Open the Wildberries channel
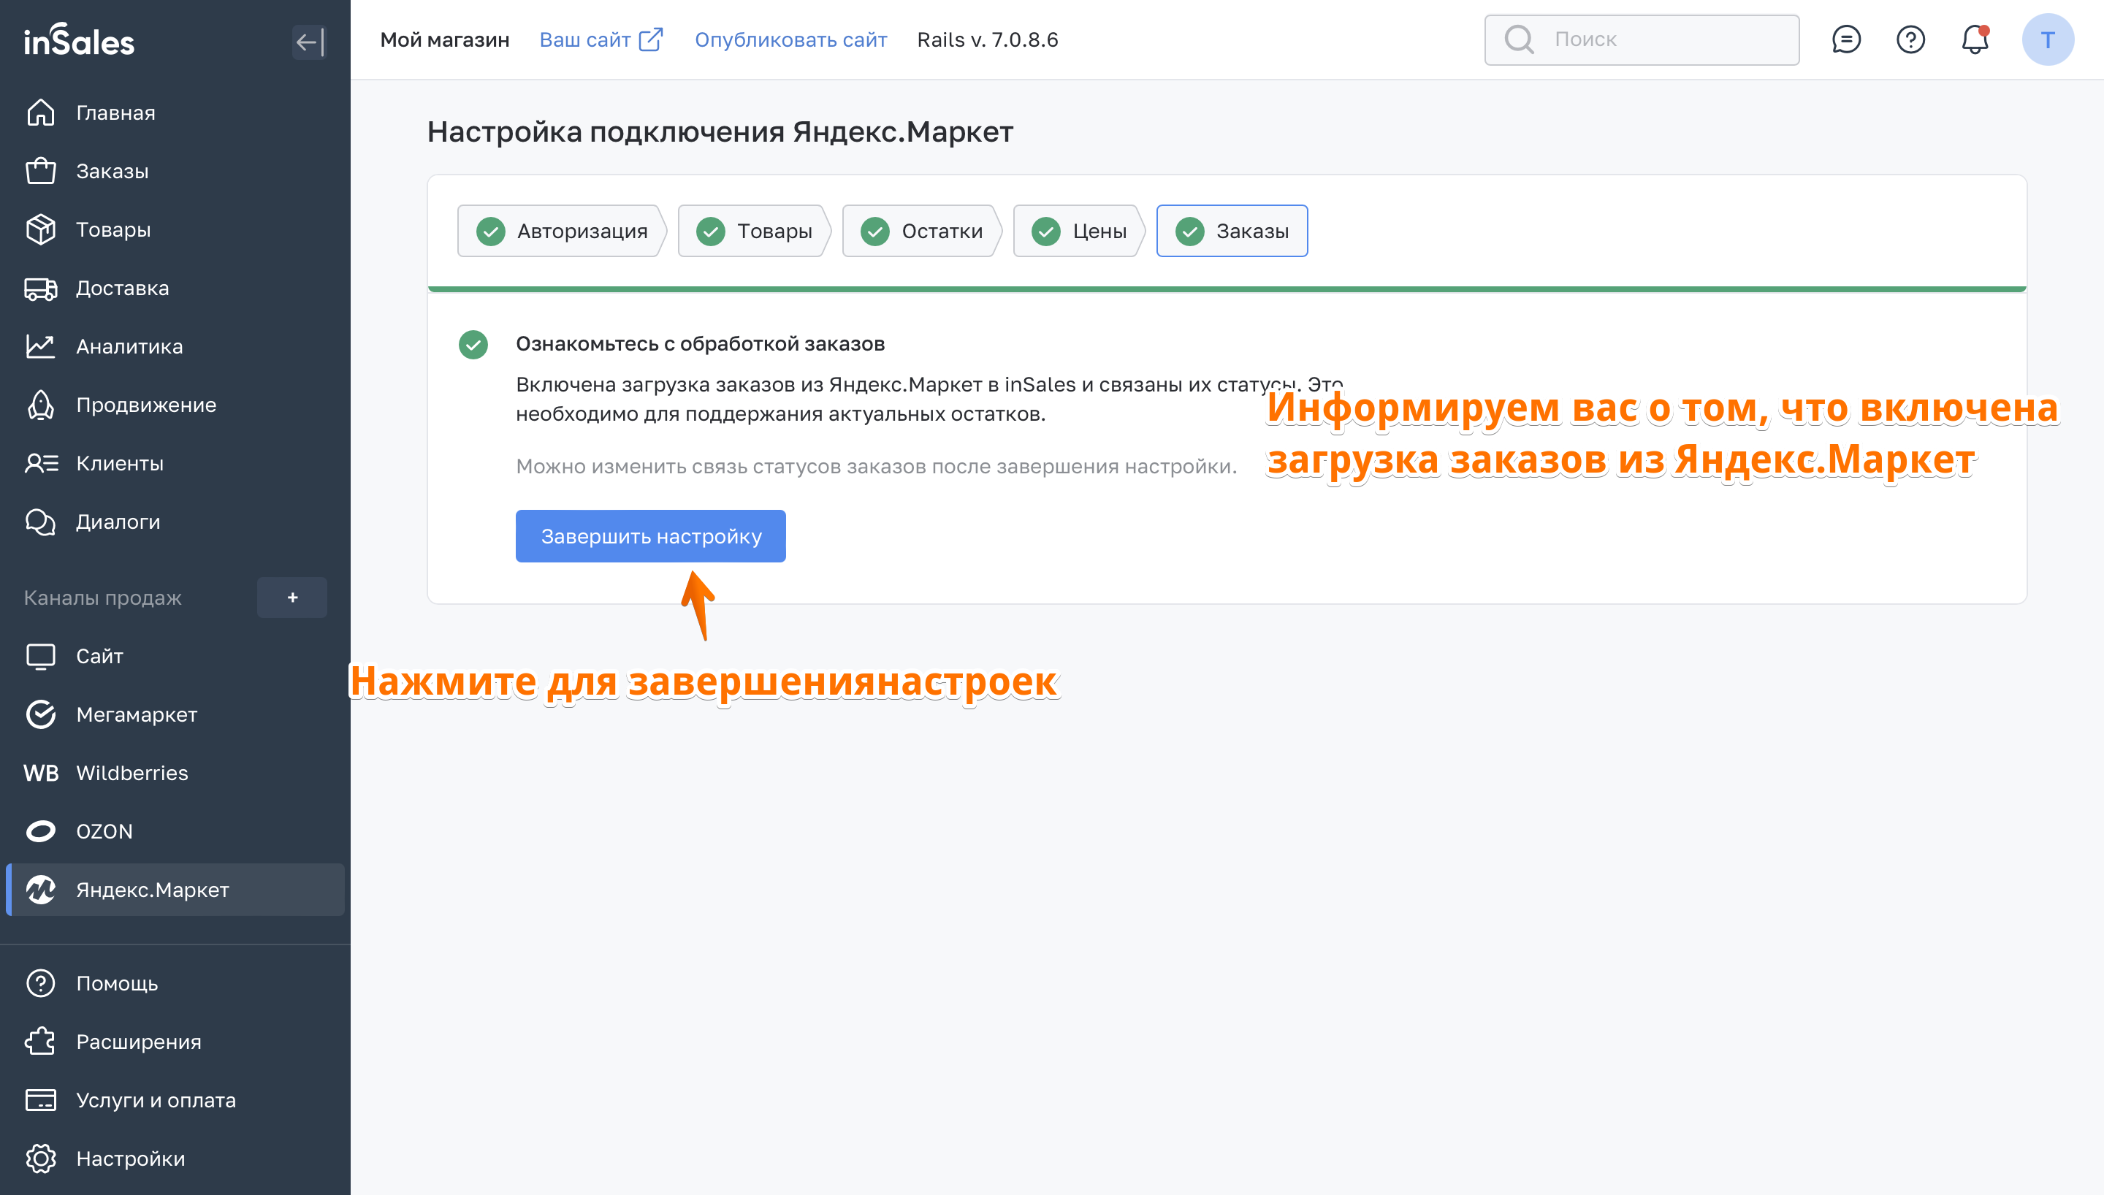Screen dimensions: 2104x1195 pos(131,773)
